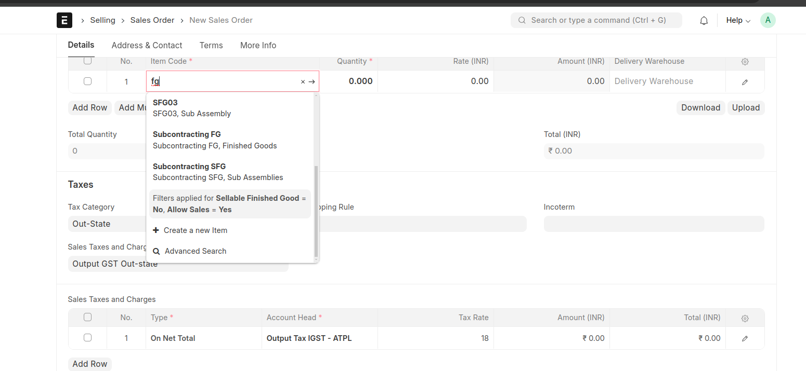Tick the item row 1 checkbox
The width and height of the screenshot is (806, 371).
point(87,81)
